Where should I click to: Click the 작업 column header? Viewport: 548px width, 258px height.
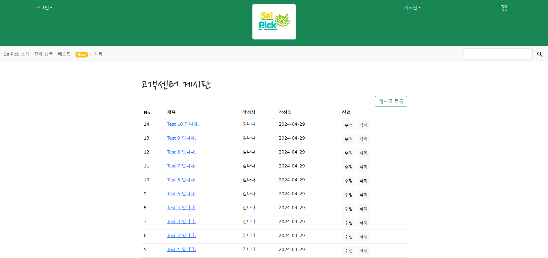click(x=346, y=112)
